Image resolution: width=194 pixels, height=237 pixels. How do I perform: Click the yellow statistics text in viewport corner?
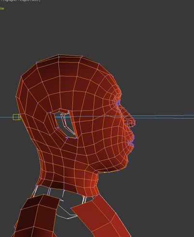click(2, 9)
